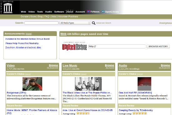Go to the TVNews section
The image size is (172, 115).
pyautogui.click(x=95, y=12)
